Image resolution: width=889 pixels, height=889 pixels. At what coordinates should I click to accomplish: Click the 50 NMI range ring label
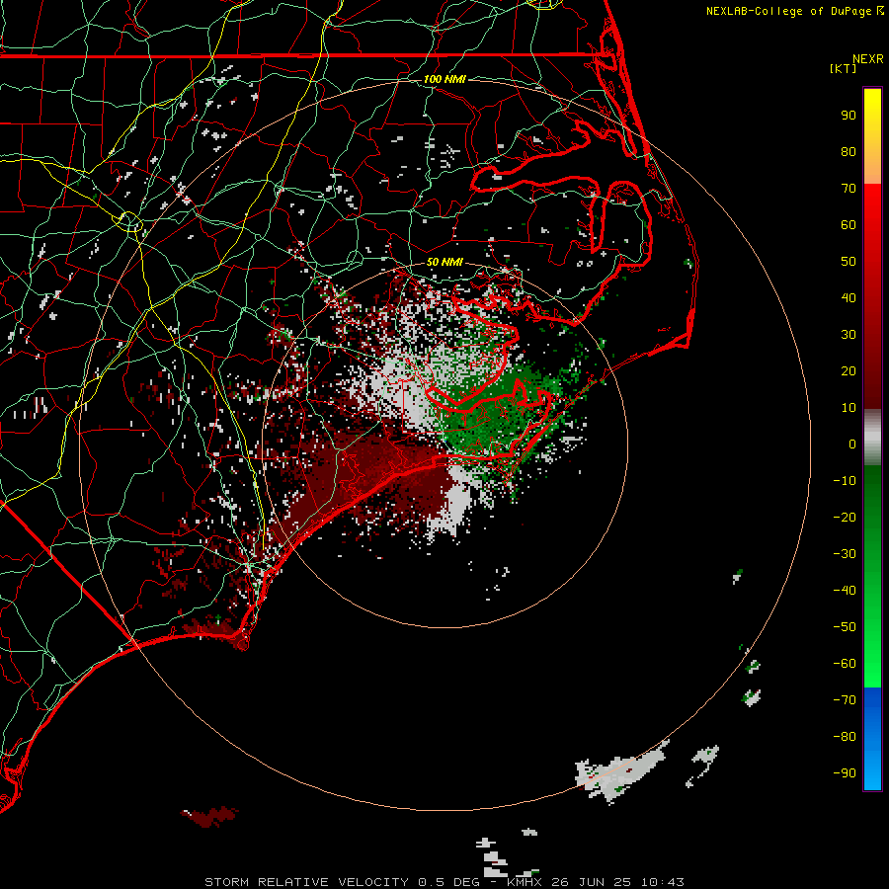[444, 262]
